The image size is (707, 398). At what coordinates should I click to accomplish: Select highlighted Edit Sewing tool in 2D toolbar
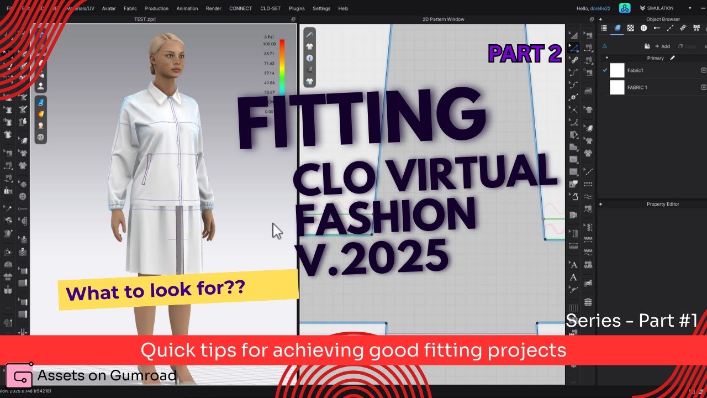point(573,48)
